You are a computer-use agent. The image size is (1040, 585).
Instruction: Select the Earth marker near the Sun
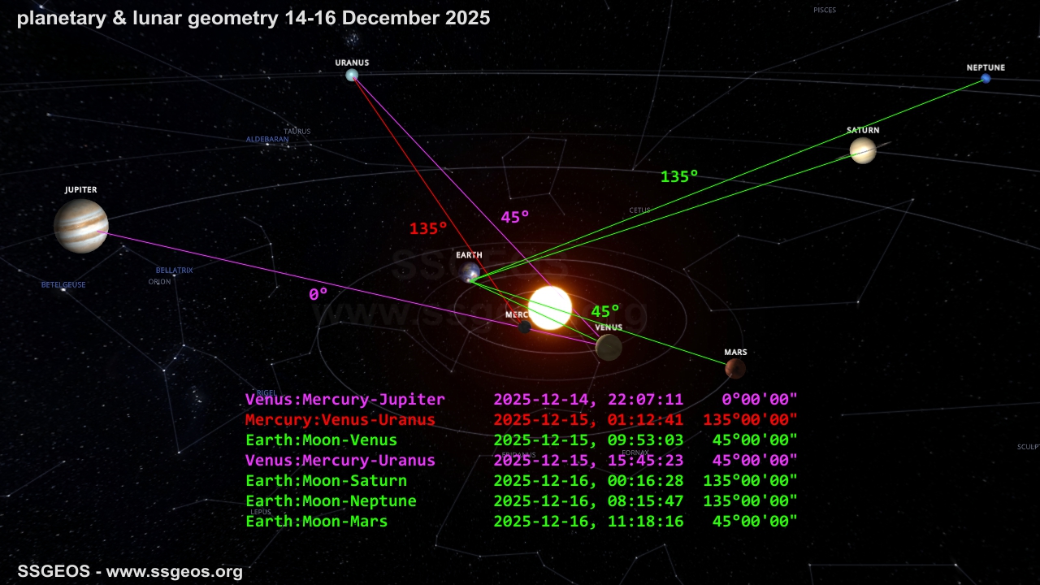(x=470, y=273)
